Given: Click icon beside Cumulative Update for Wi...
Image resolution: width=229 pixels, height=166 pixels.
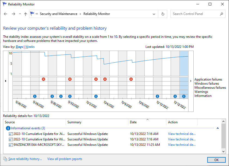Looking at the screenshot, I should point(11,139).
